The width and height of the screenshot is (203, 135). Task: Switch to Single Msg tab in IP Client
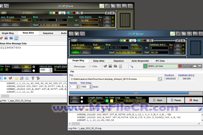[8, 33]
